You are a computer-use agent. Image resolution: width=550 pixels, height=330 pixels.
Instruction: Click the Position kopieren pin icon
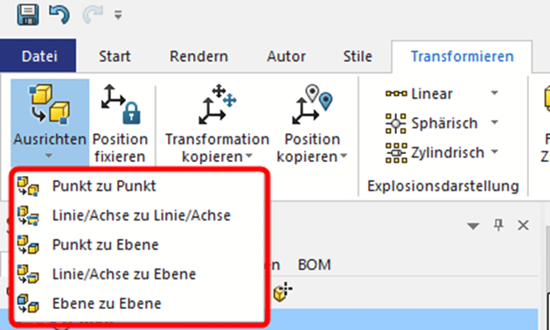coord(312,104)
